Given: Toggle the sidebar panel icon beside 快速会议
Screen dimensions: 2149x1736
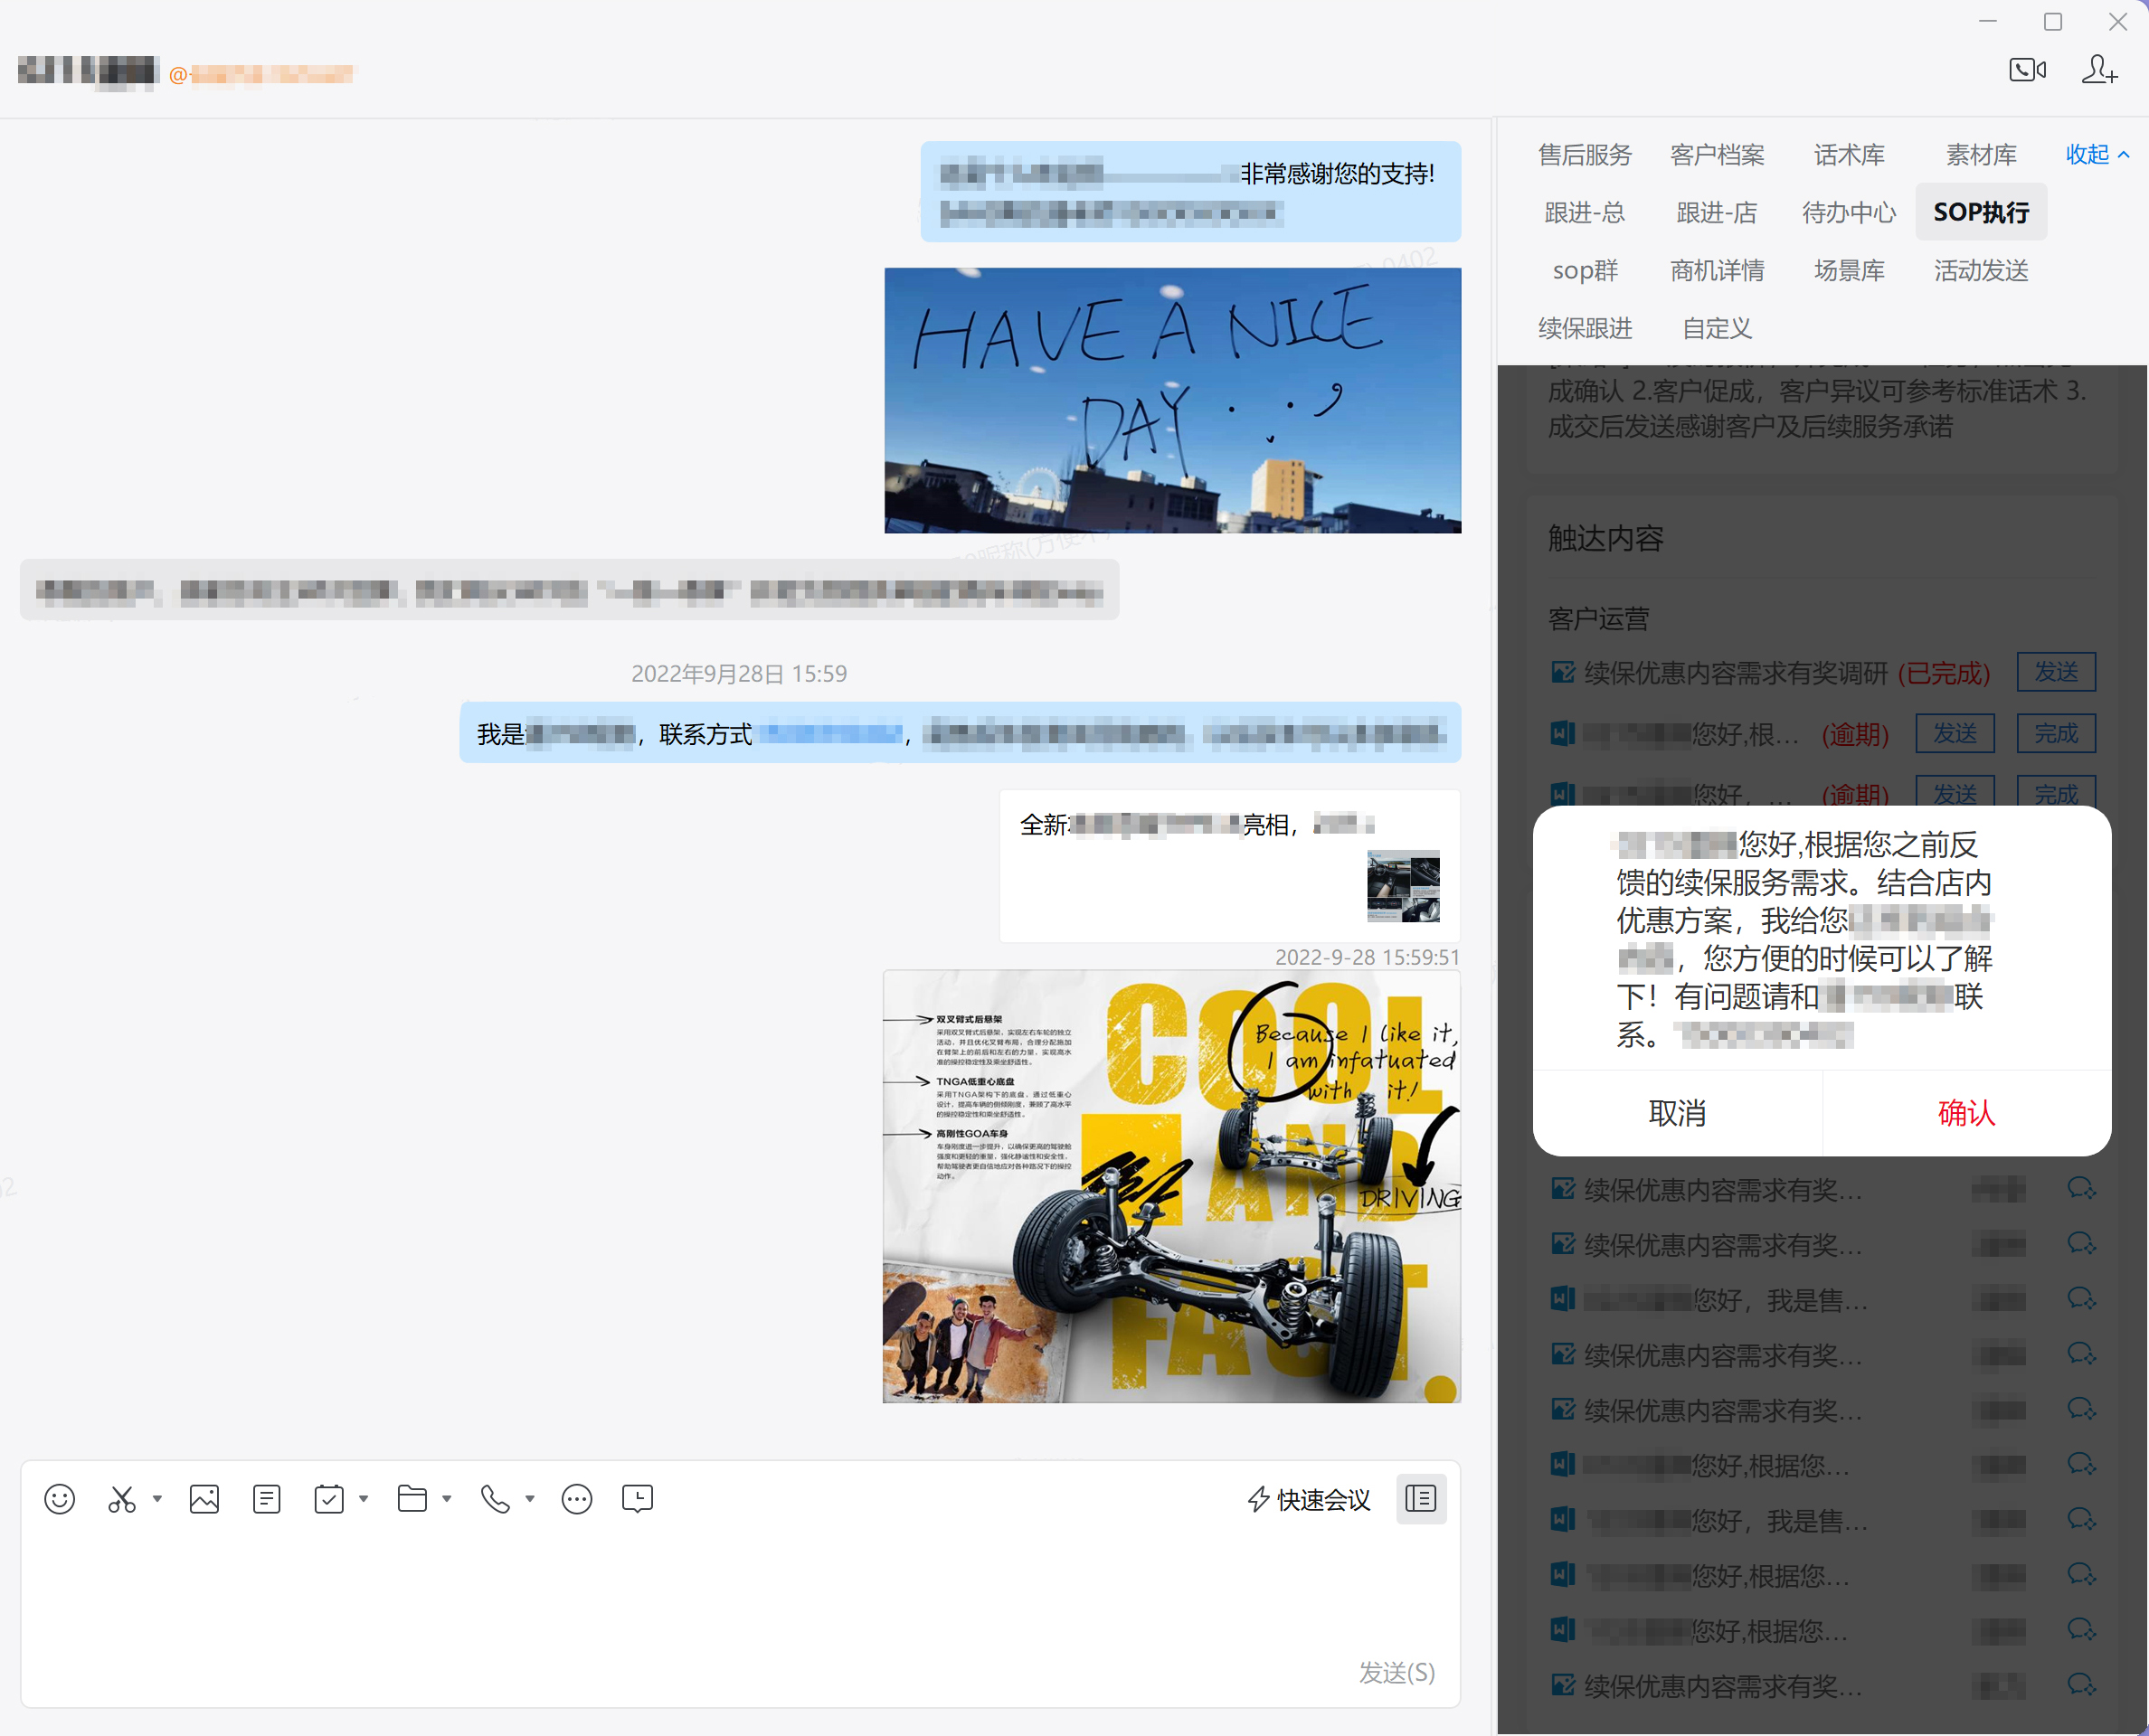Looking at the screenshot, I should tap(1421, 1498).
